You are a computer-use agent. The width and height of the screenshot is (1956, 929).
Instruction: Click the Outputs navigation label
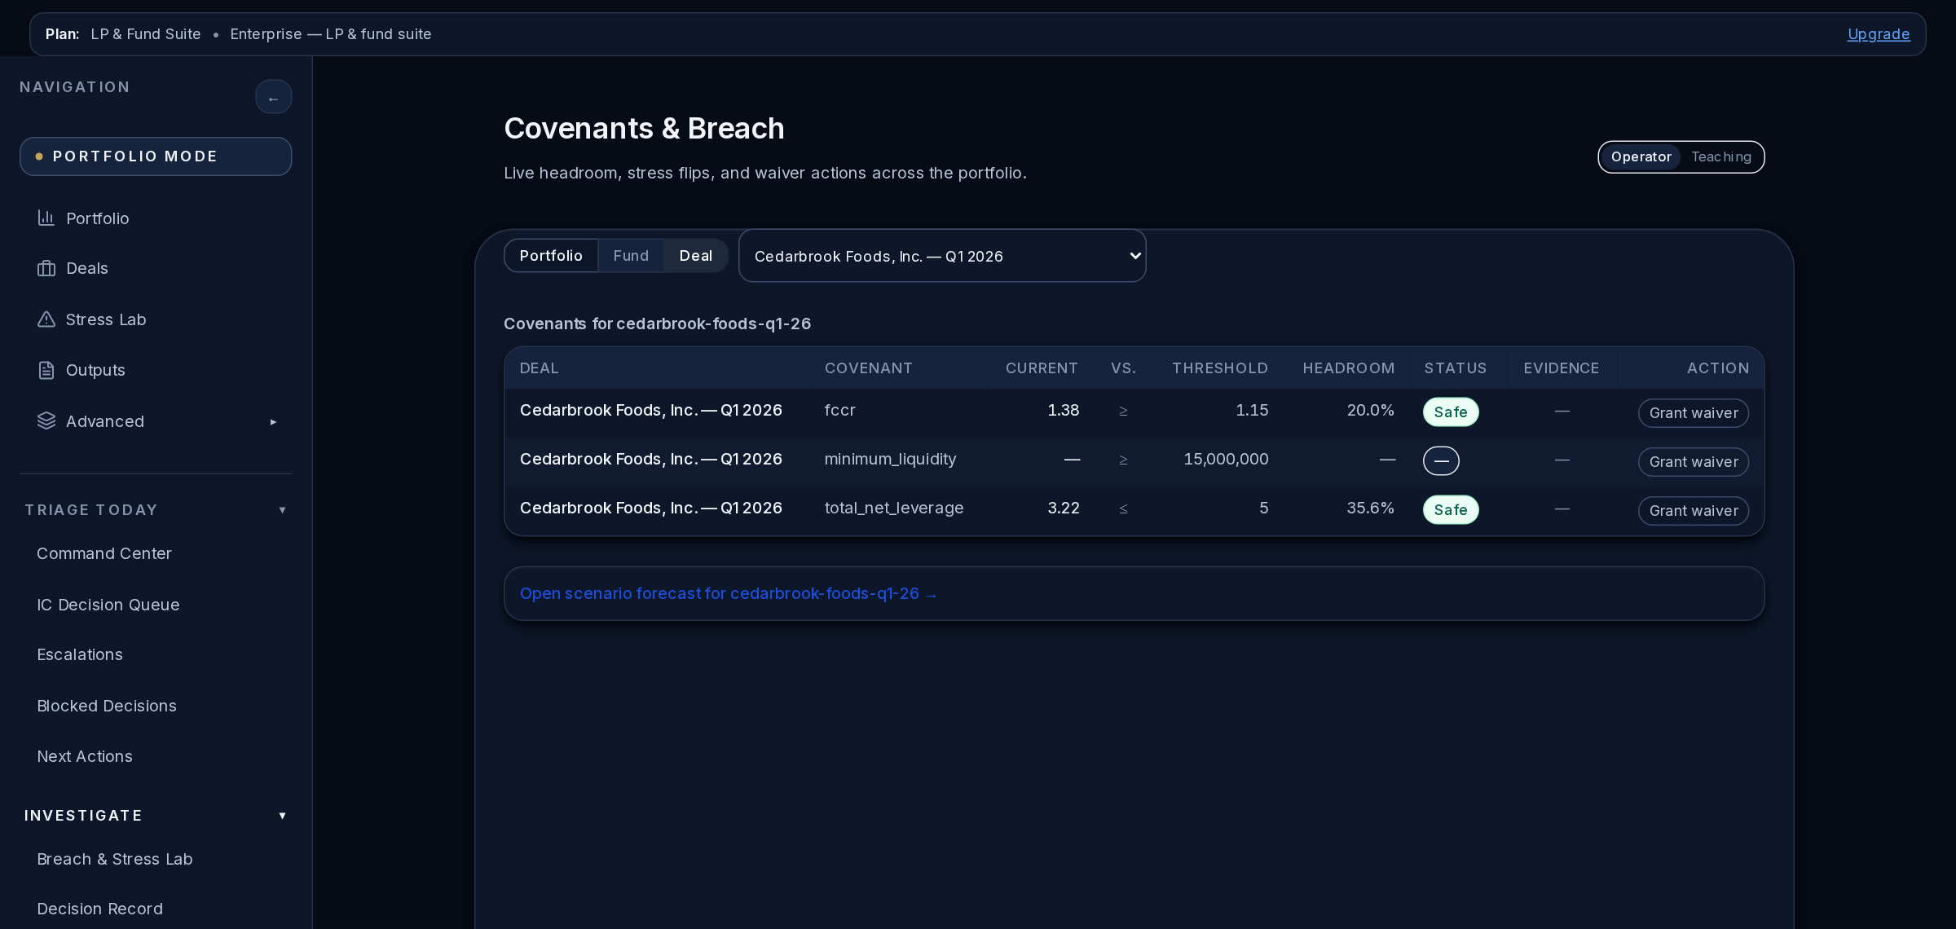click(x=95, y=370)
